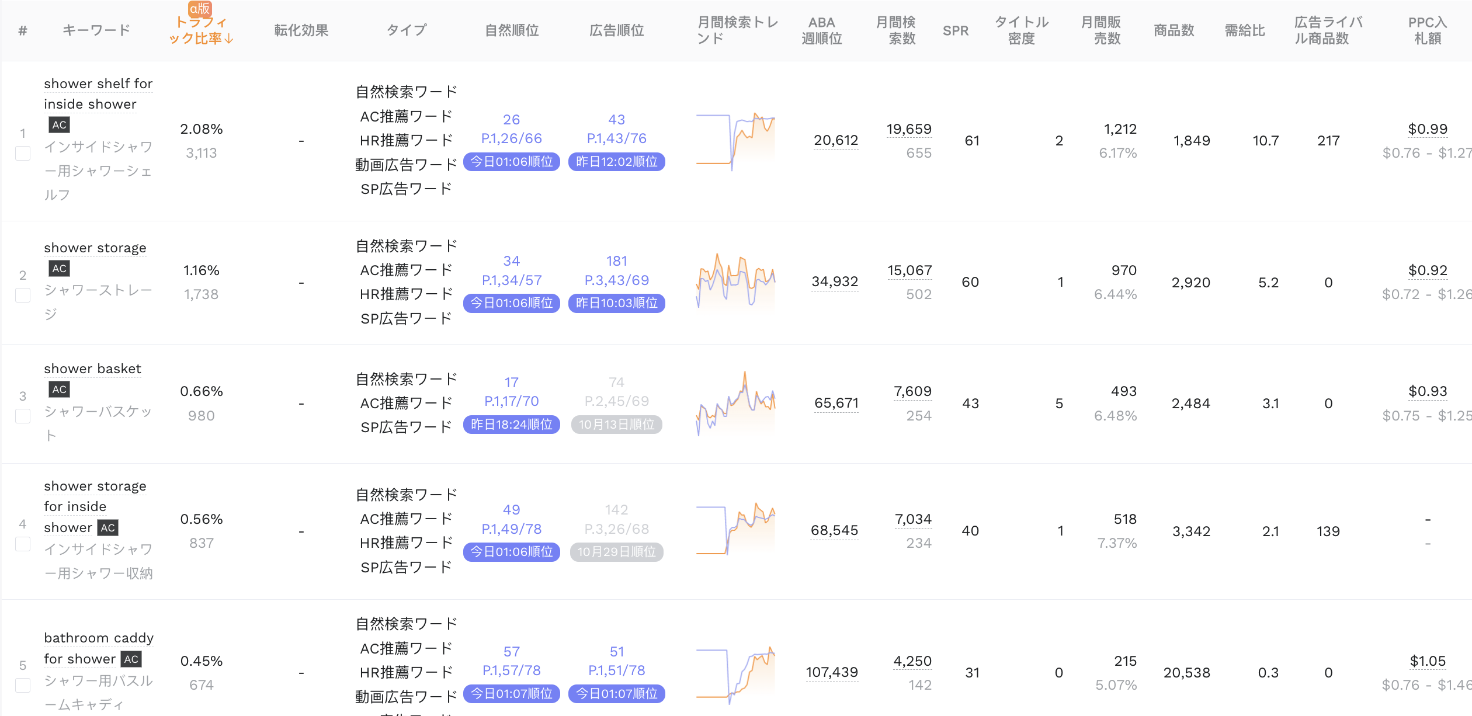
Task: Click the SPR column header
Action: 956,30
